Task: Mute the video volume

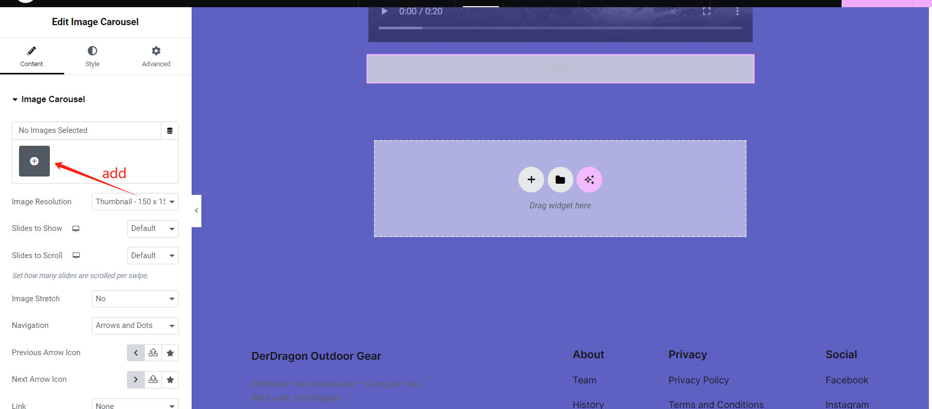Action: pyautogui.click(x=676, y=11)
